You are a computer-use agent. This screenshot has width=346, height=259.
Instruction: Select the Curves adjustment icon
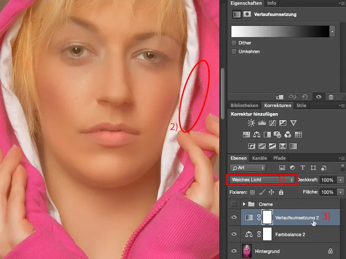click(273, 123)
